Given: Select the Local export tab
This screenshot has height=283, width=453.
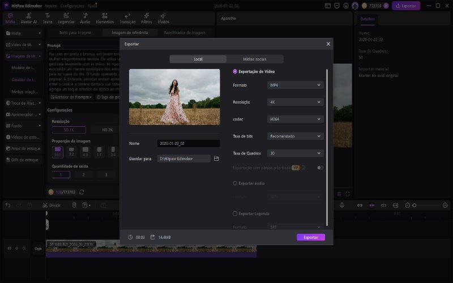Looking at the screenshot, I should (198, 59).
